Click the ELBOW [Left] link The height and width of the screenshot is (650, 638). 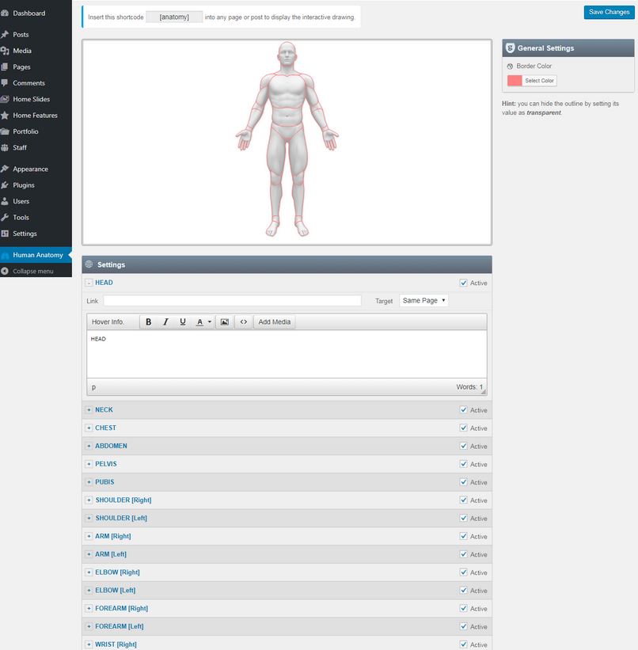[116, 590]
